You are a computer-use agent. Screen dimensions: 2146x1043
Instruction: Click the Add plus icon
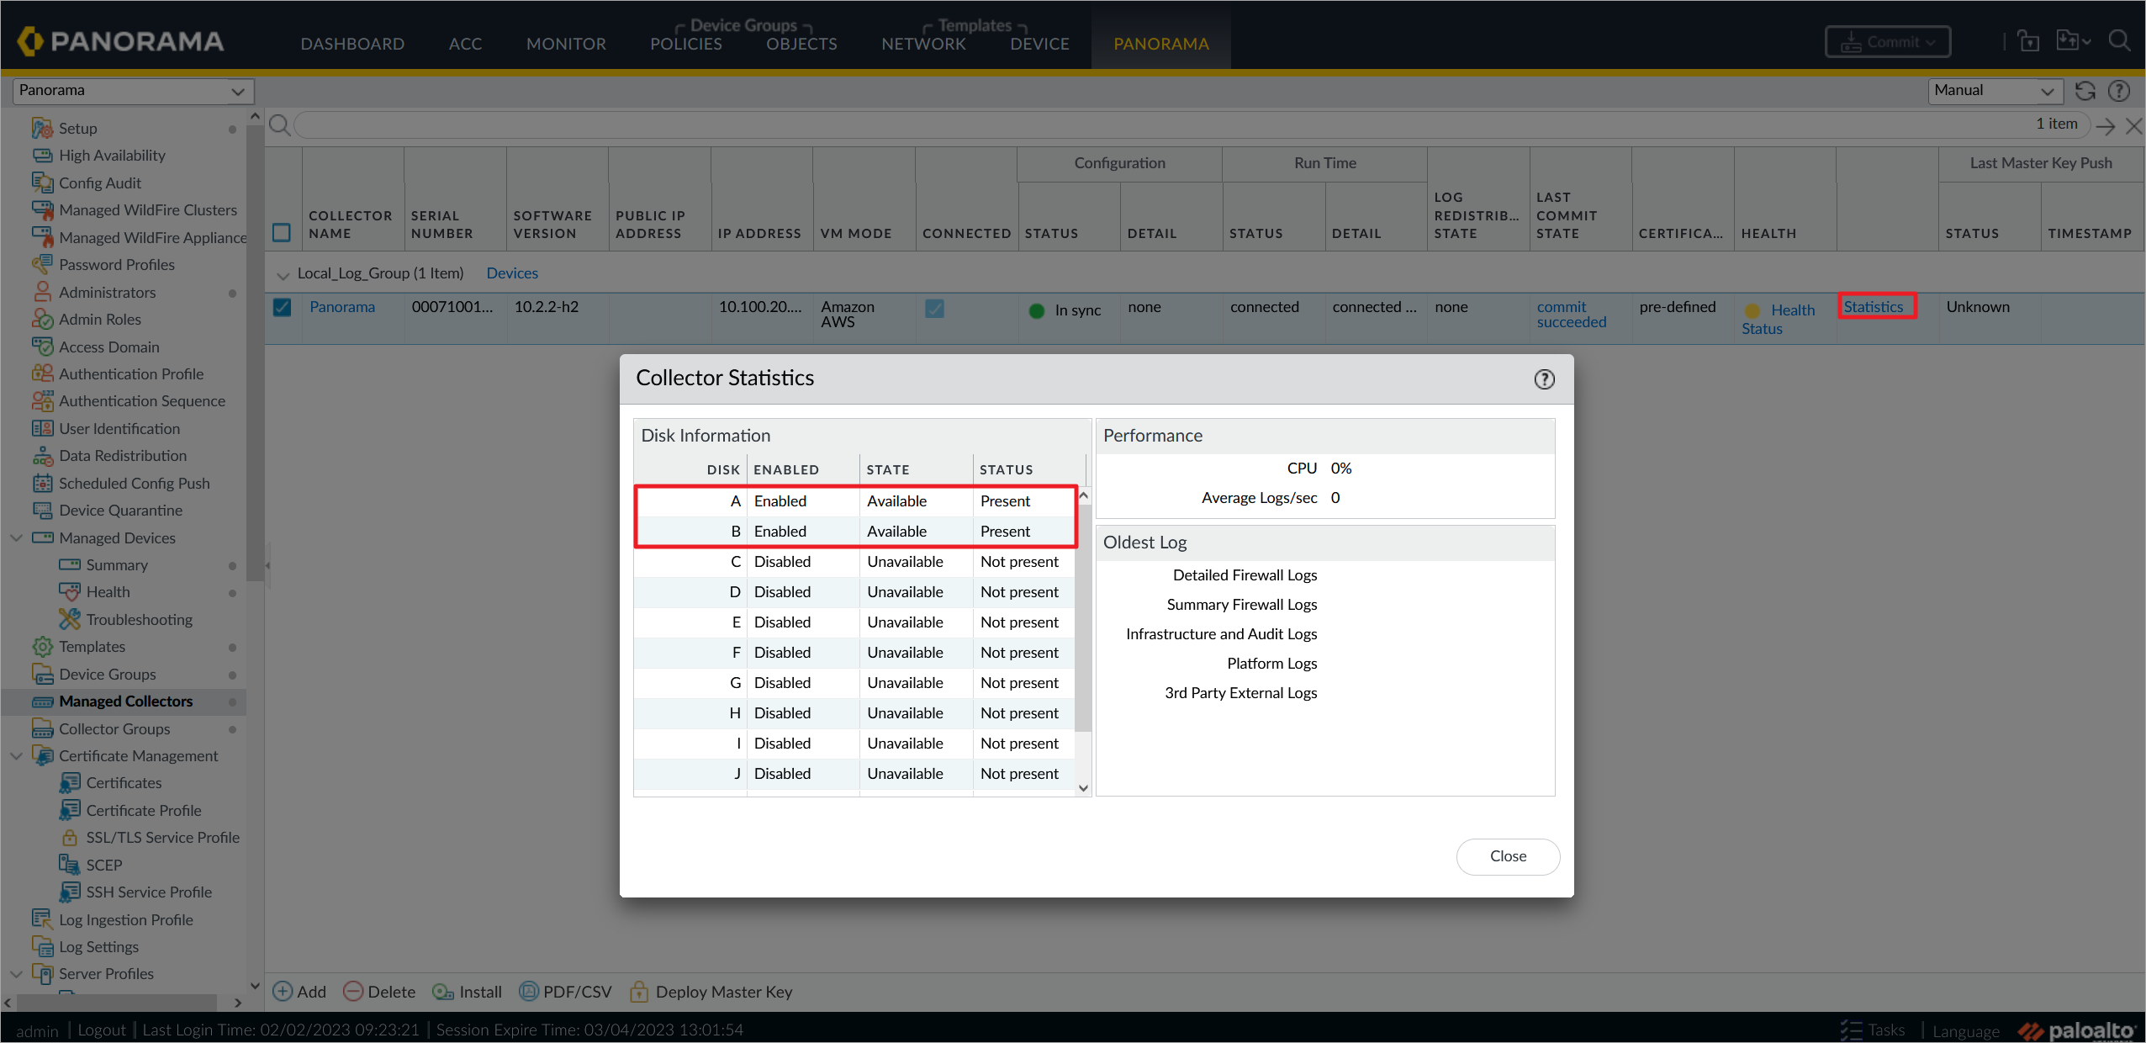tap(283, 992)
